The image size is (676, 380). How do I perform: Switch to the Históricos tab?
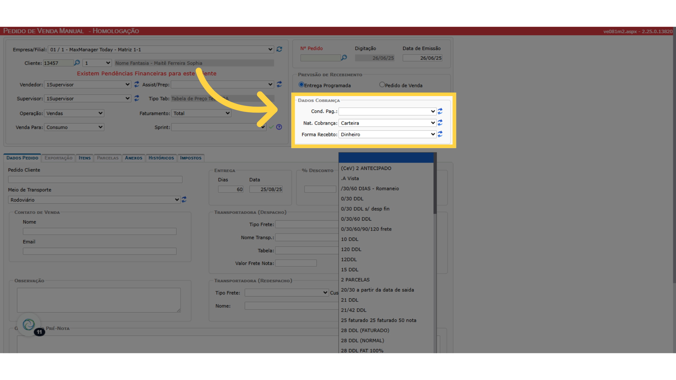point(161,158)
